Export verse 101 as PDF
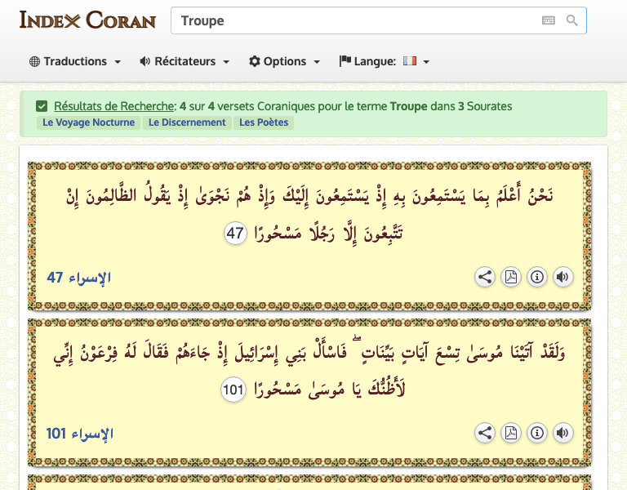The width and height of the screenshot is (627, 490). click(x=510, y=433)
